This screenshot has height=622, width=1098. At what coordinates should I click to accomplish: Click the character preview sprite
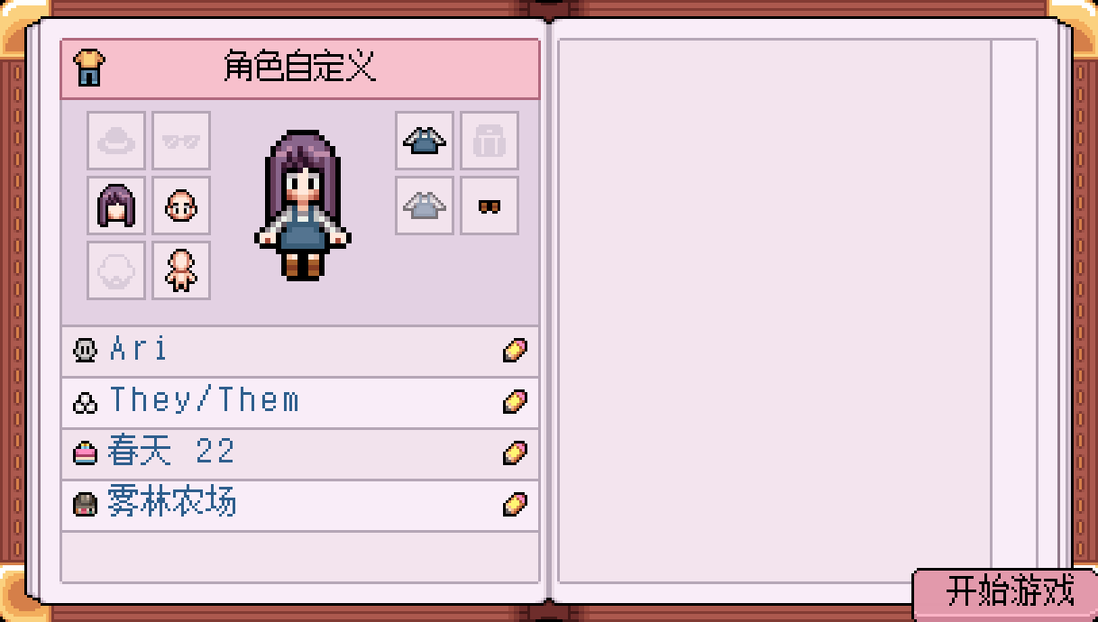[x=303, y=206]
